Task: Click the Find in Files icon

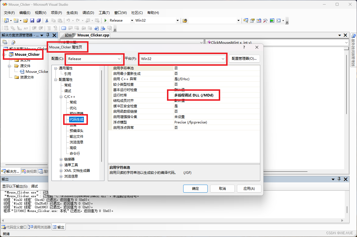Action: (x=185, y=20)
